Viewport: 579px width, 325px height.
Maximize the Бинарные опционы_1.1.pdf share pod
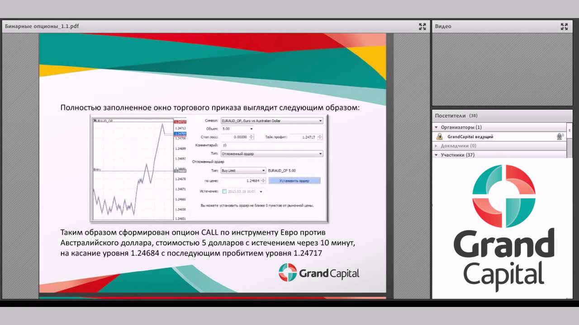tap(422, 27)
